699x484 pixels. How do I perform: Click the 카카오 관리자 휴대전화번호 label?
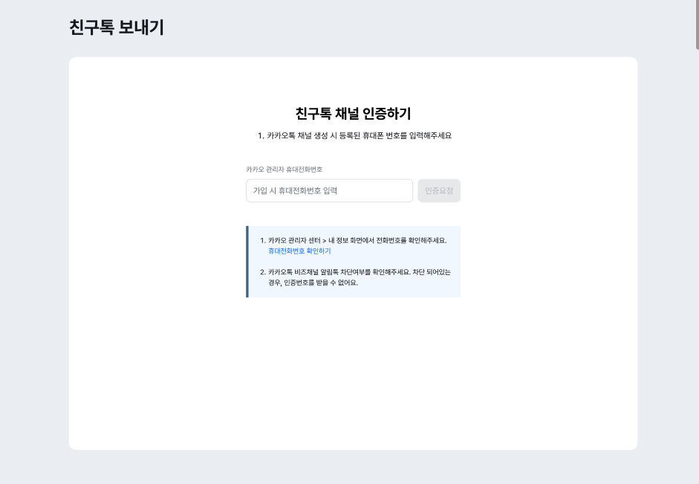coord(285,170)
